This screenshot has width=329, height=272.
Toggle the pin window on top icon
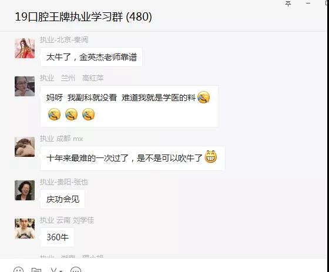coord(288,4)
